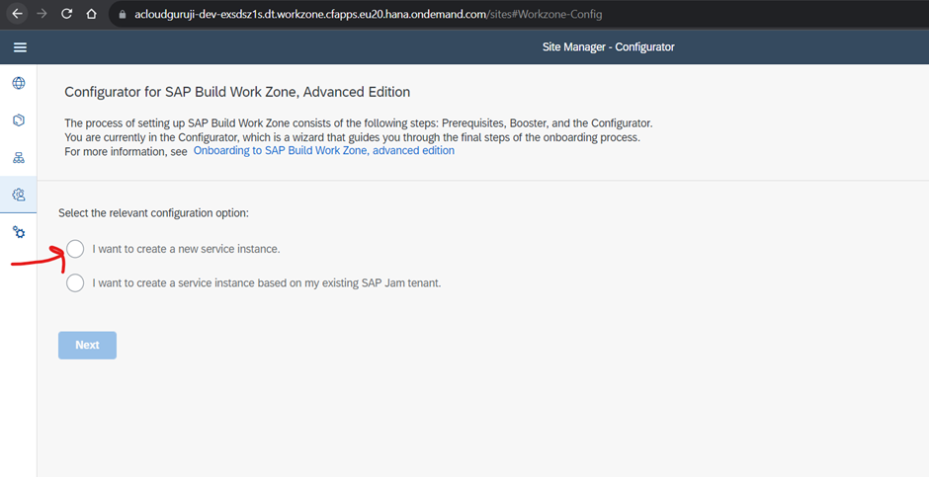Click the SAP Jam tenant option label text
Screen dimensions: 929x477
pyautogui.click(x=266, y=283)
